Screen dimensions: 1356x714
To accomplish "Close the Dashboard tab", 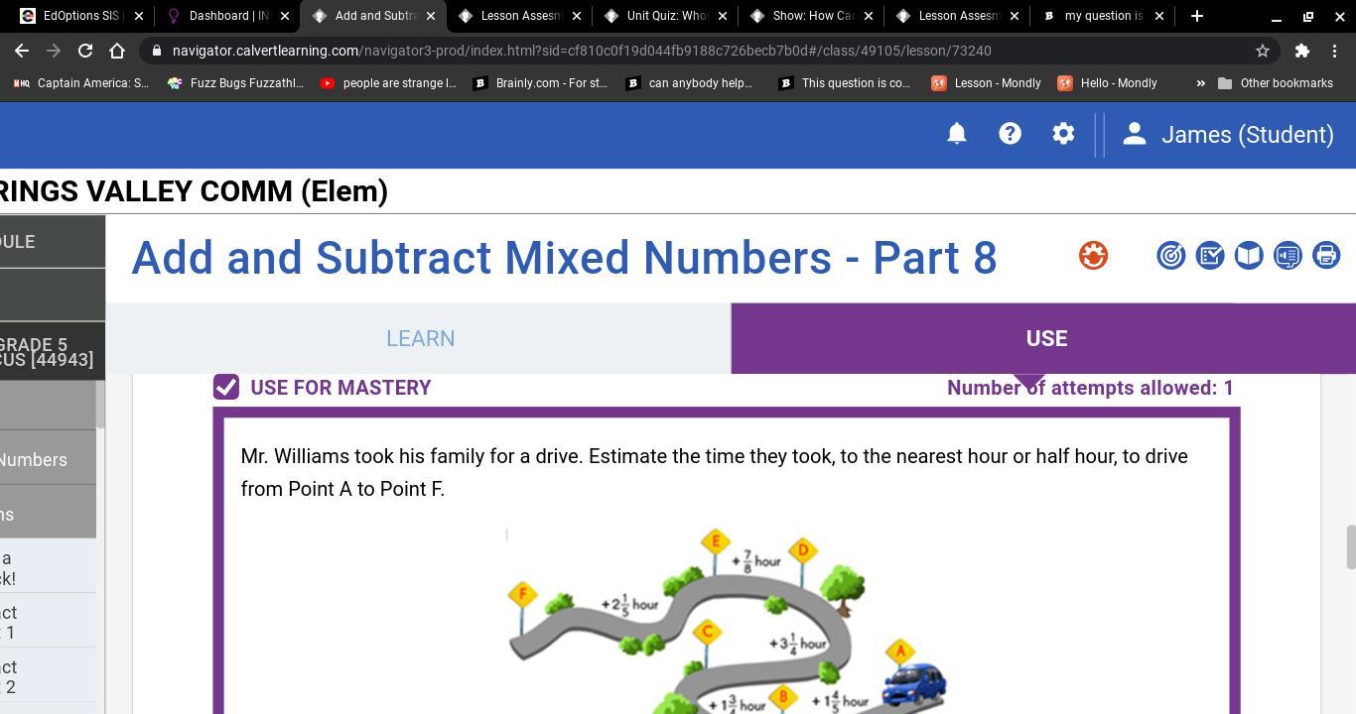I will [x=284, y=16].
